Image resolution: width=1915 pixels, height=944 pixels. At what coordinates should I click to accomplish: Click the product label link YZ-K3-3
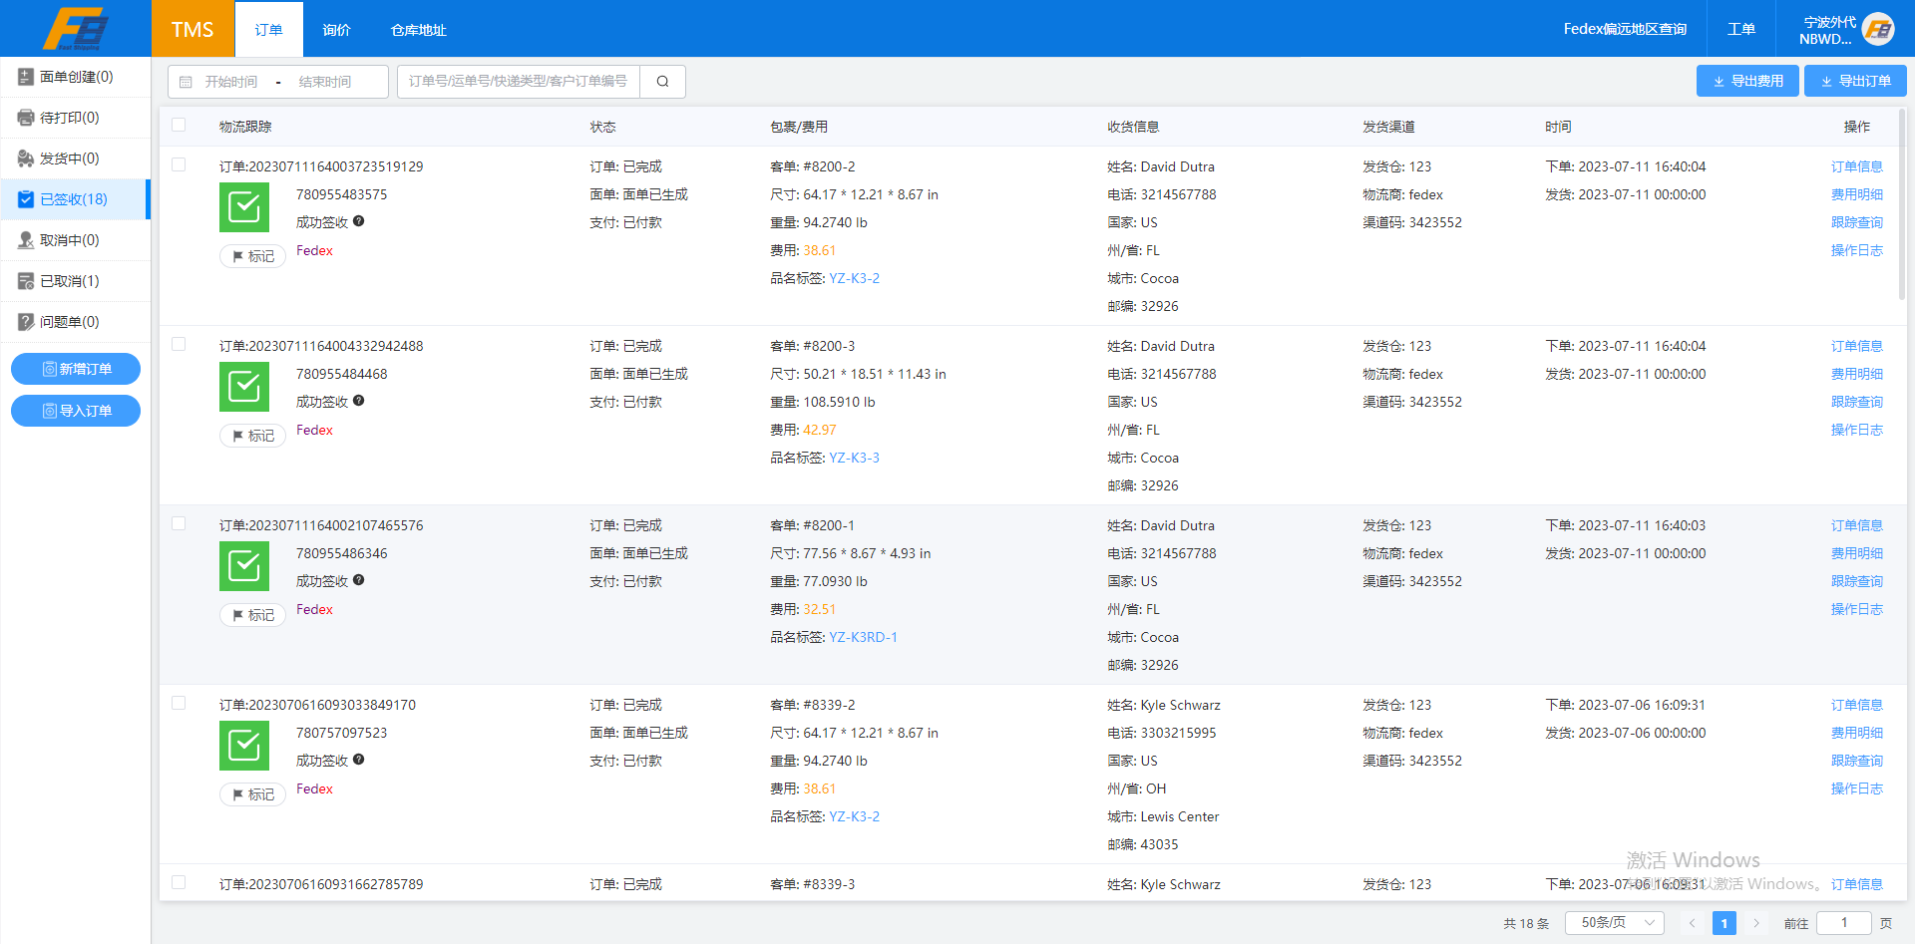[854, 458]
